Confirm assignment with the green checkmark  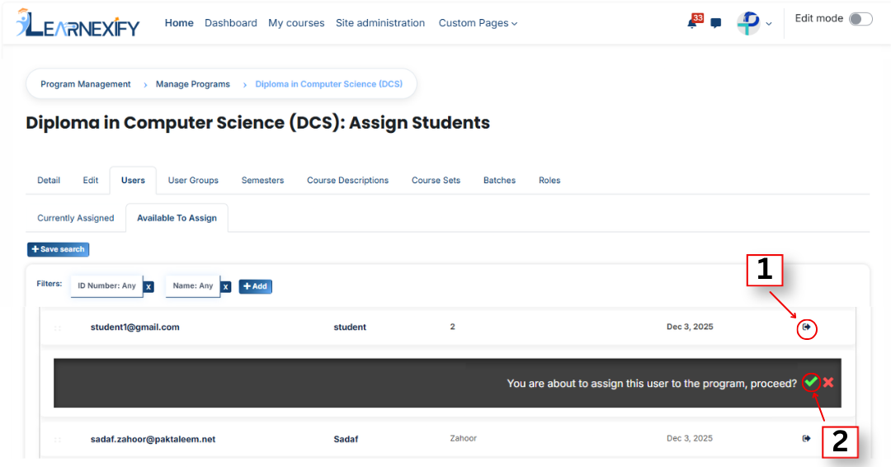(812, 382)
